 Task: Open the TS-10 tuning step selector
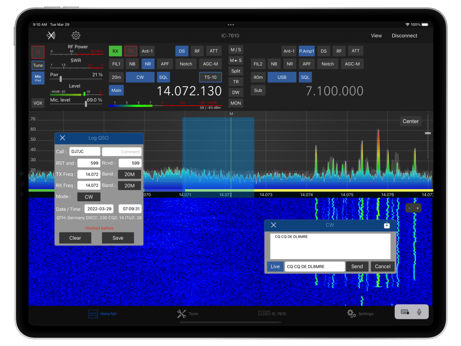pos(210,77)
